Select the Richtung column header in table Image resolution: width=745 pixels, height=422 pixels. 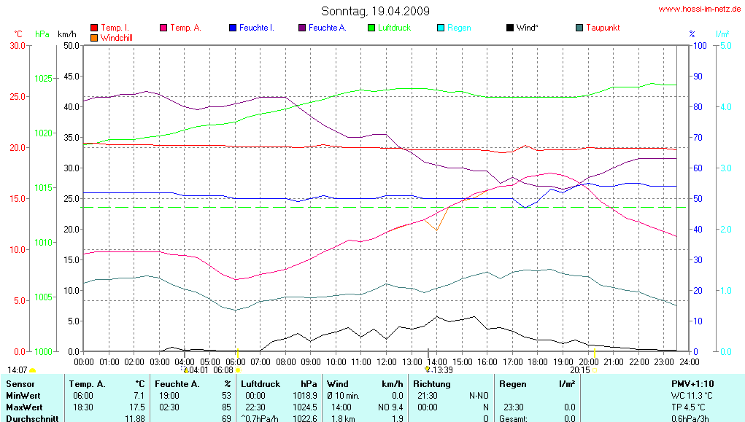coord(431,383)
